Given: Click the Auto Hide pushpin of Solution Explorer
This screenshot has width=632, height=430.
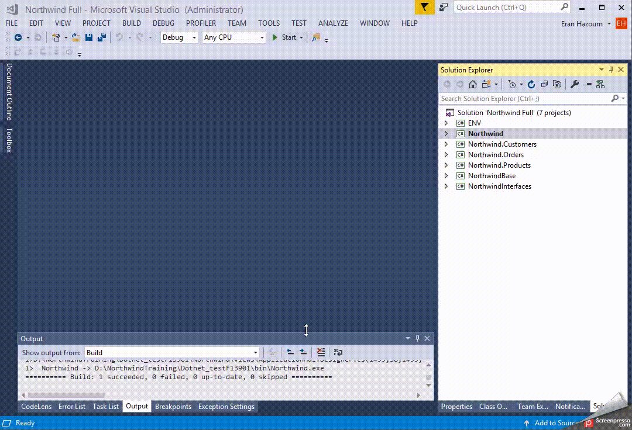Looking at the screenshot, I should tap(611, 70).
